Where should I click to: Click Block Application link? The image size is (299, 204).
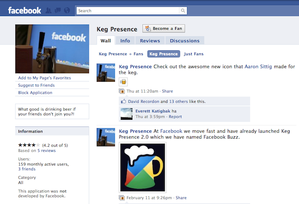[35, 93]
